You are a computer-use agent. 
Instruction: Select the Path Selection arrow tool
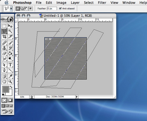coord(4,65)
